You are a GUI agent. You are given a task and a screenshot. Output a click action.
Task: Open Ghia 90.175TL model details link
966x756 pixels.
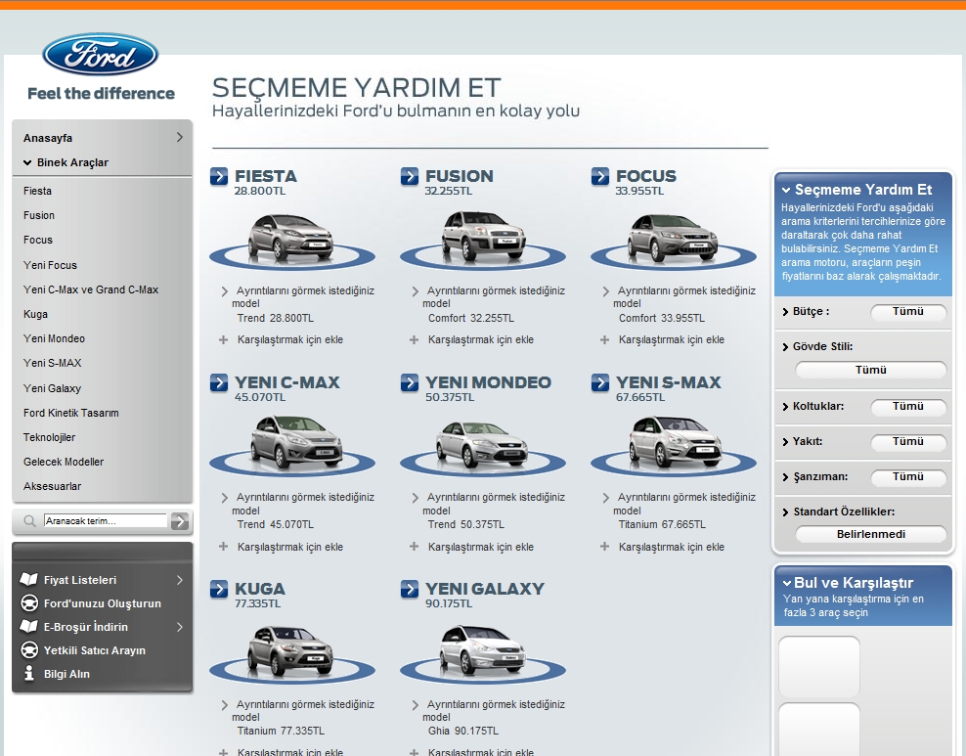(463, 731)
